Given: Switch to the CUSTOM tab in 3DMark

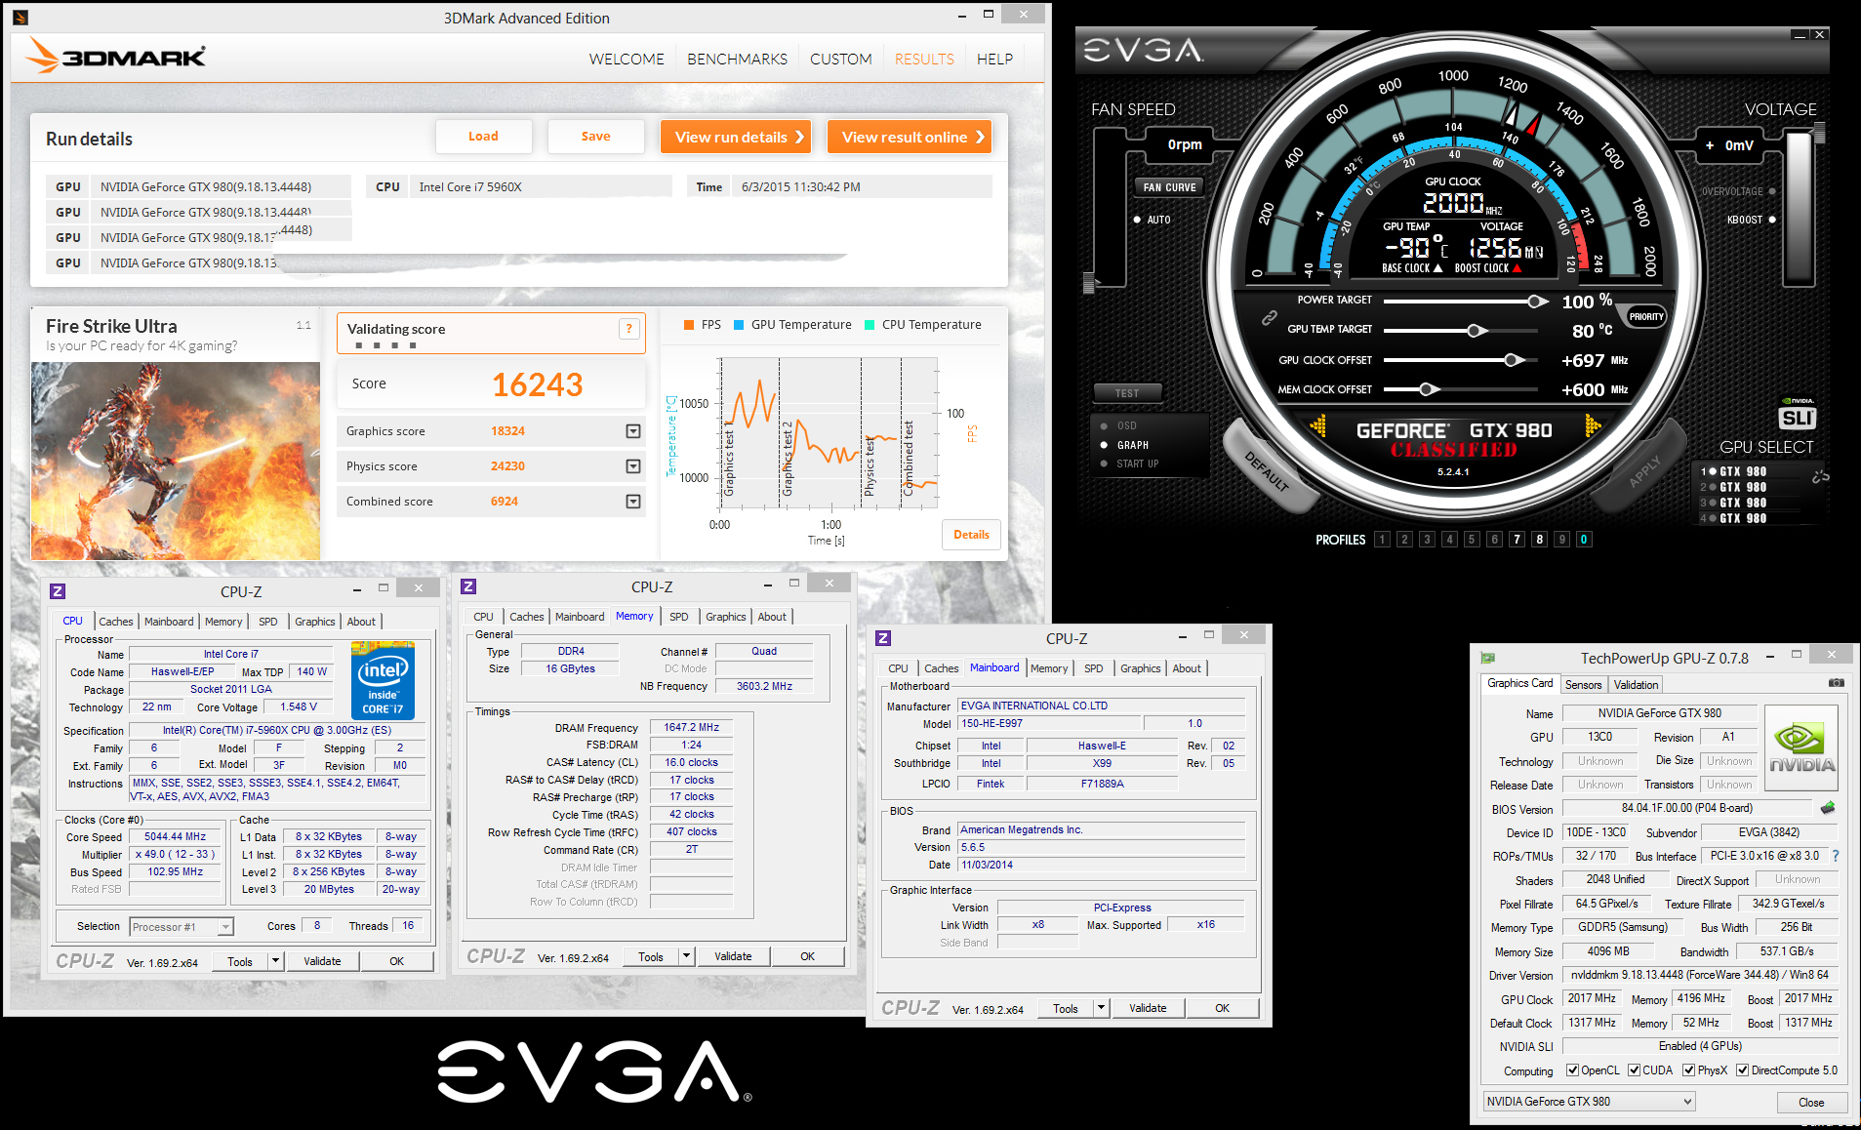Looking at the screenshot, I should click(x=840, y=59).
